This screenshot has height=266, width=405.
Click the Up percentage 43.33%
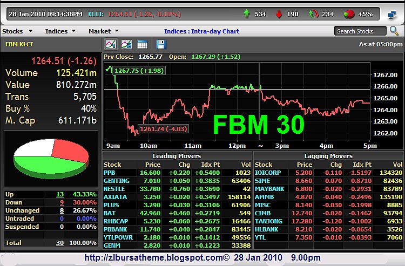tap(84, 194)
